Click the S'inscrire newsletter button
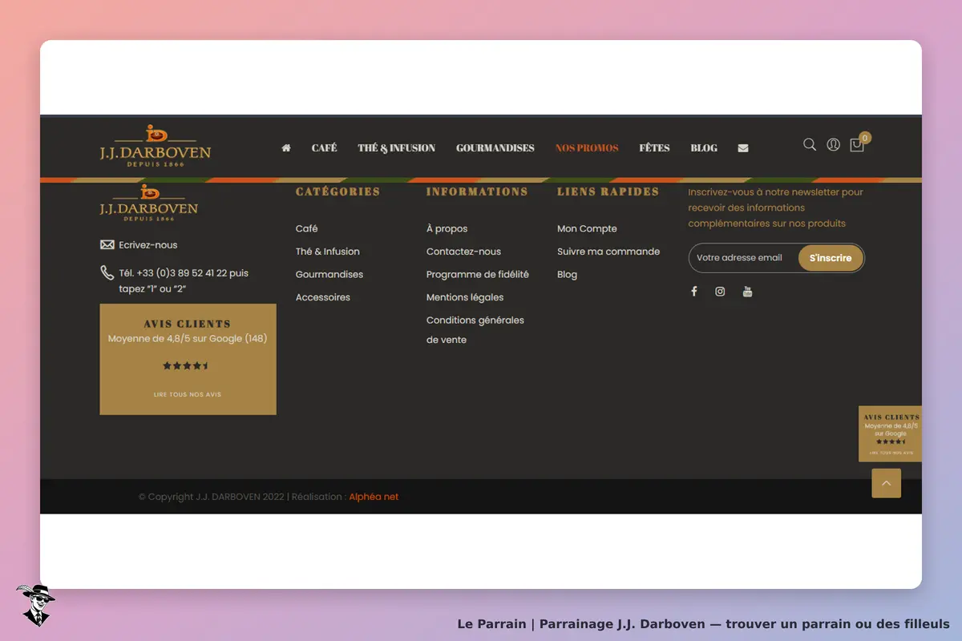The width and height of the screenshot is (962, 641). click(831, 258)
